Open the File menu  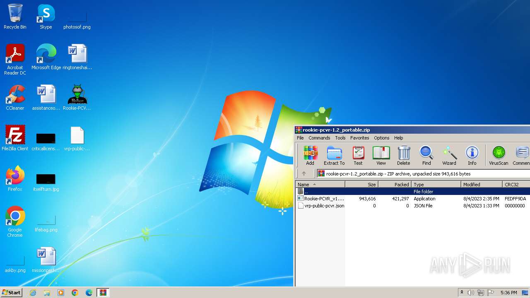(300, 138)
